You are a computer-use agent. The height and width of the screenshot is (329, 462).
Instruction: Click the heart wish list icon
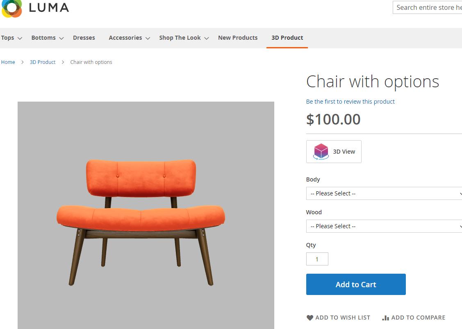tap(310, 318)
